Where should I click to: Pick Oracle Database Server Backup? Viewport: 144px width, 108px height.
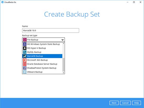[42, 64]
